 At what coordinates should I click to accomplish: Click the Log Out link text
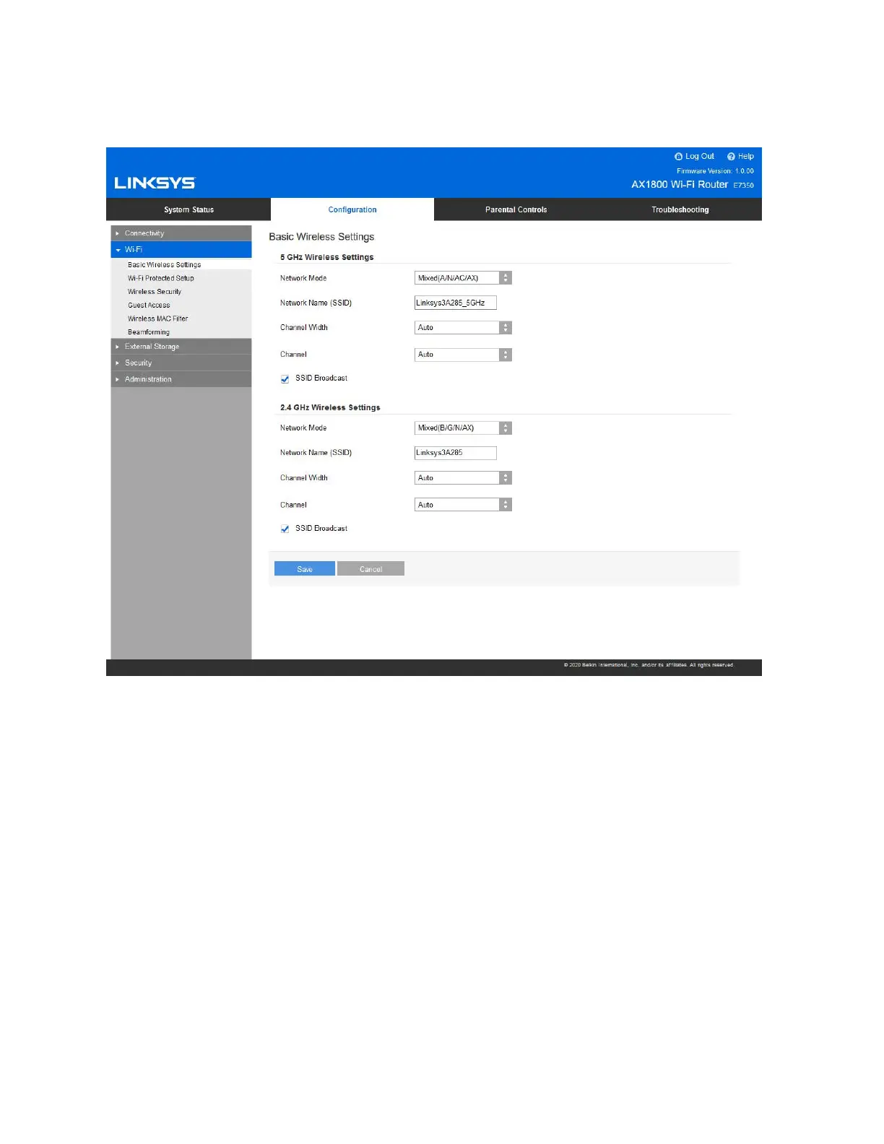click(699, 156)
